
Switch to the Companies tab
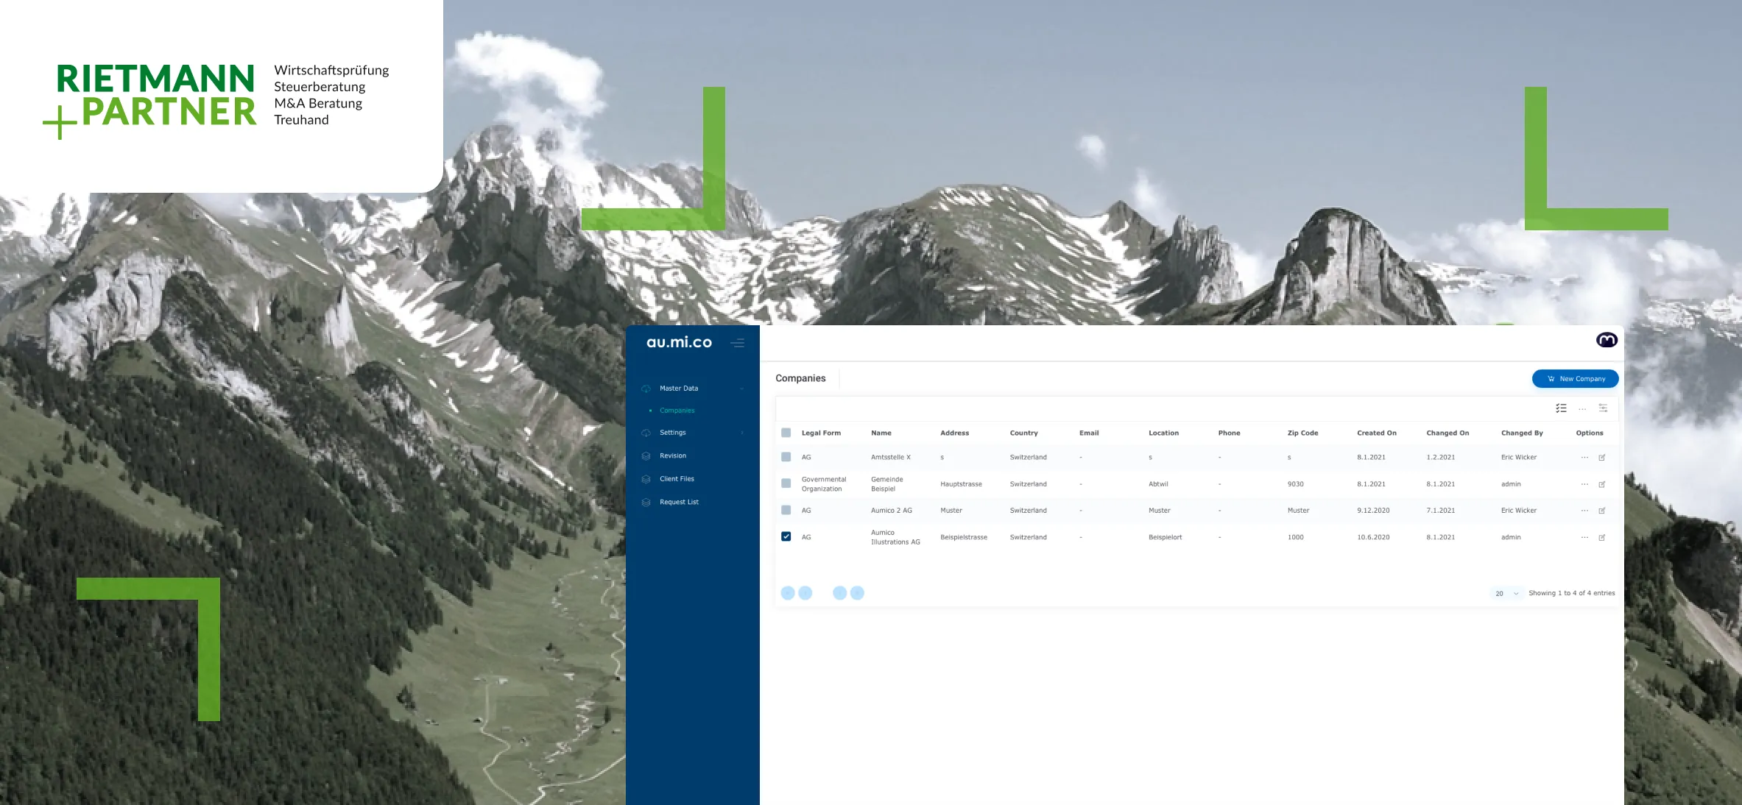pyautogui.click(x=800, y=377)
